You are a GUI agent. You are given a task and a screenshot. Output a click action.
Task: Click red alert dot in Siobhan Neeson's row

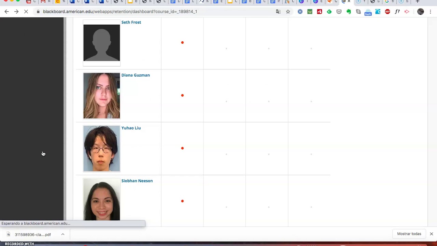[x=182, y=201]
